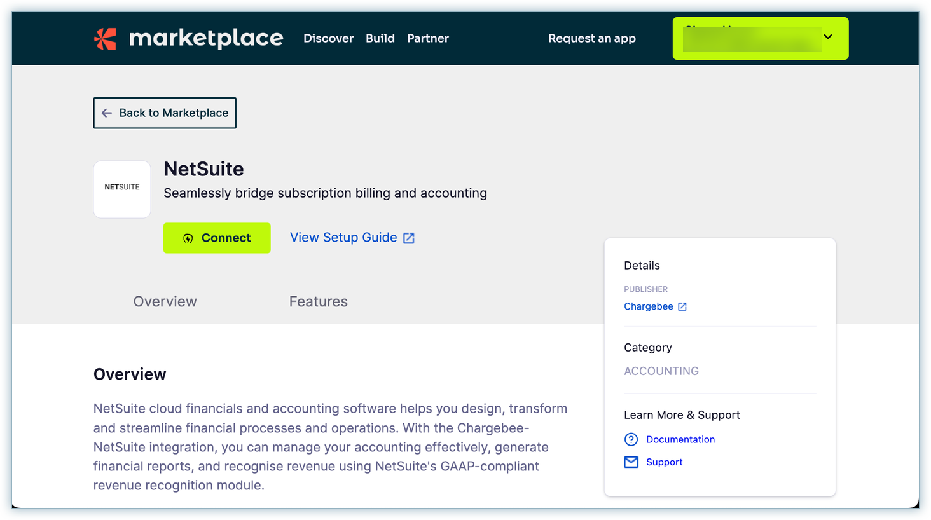Expand the account dropdown chevron in header
Viewport: 931px width, 520px height.
pyautogui.click(x=828, y=37)
